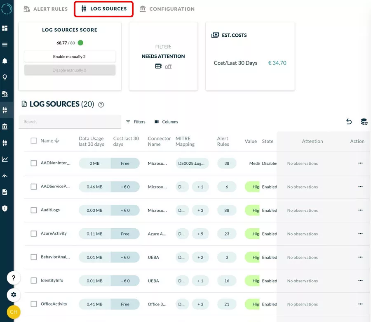Expand +5 MITRE mappings for AzureActivity
This screenshot has width=371, height=322.
click(x=200, y=234)
